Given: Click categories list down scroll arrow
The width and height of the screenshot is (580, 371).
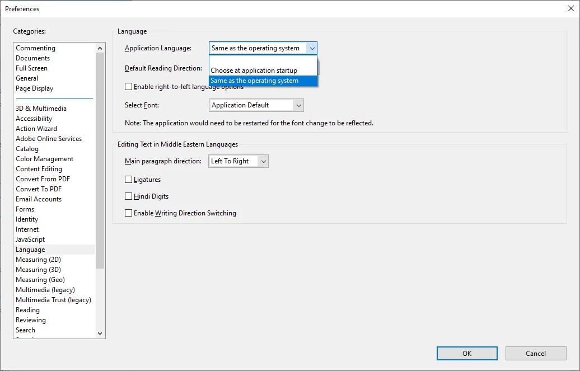Looking at the screenshot, I should (100, 334).
